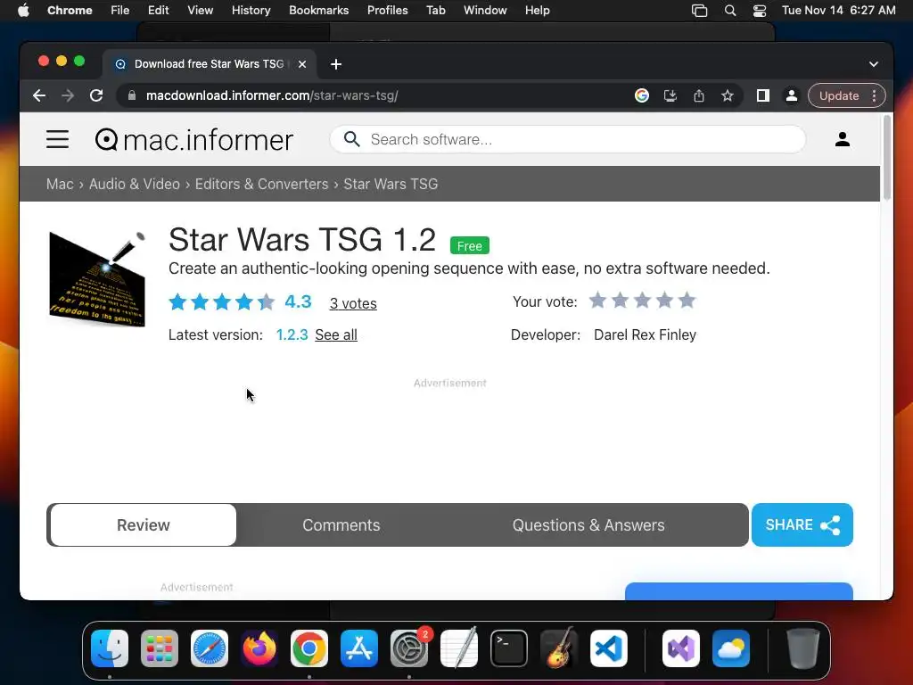913x685 pixels.
Task: Open the Chrome menu in menu bar
Action: [70, 11]
